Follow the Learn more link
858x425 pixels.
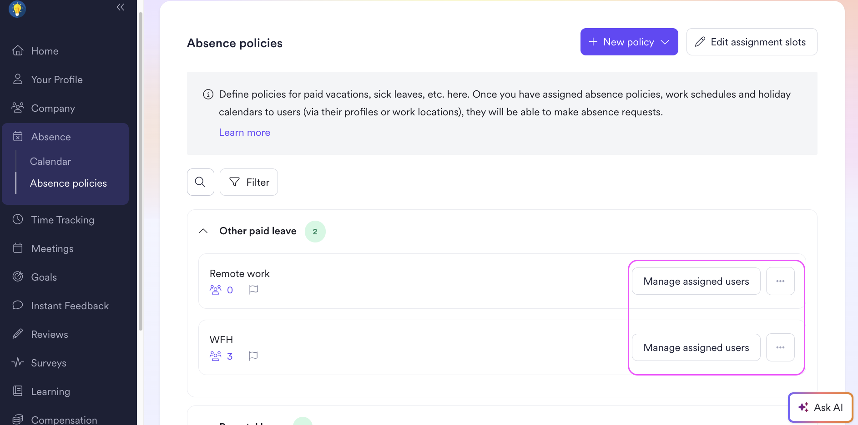[245, 132]
